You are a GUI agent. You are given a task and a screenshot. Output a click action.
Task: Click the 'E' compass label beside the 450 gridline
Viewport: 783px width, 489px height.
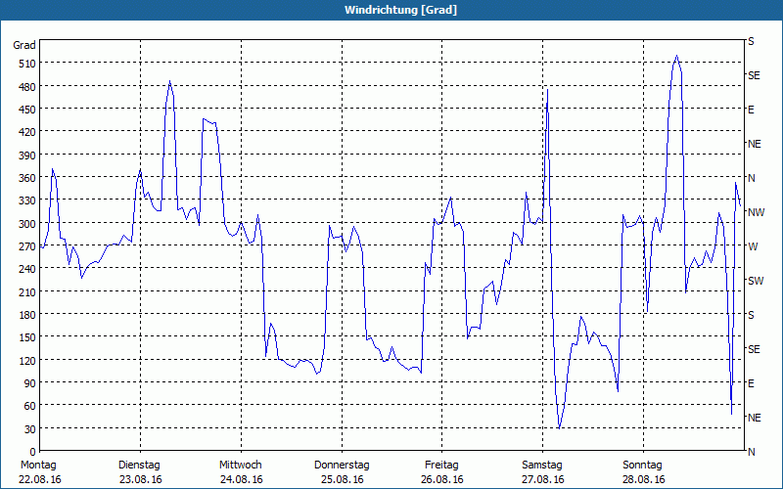[x=751, y=110]
